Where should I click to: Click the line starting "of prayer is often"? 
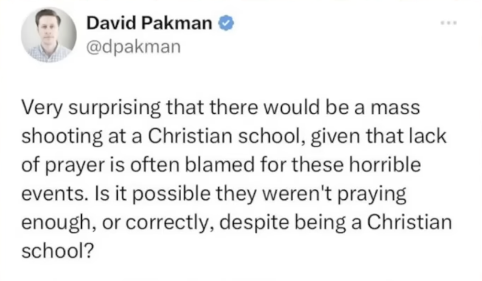pyautogui.click(x=222, y=165)
